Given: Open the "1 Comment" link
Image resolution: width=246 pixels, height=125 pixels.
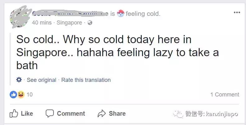Looking at the screenshot, I should coord(225,95).
